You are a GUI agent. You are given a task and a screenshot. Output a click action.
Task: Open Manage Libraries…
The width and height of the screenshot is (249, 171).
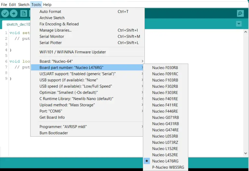point(56,30)
